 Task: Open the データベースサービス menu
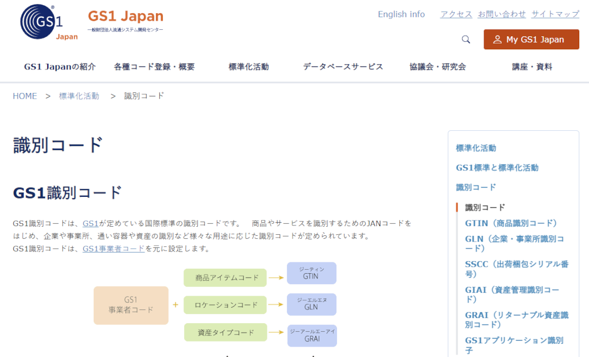(x=343, y=67)
